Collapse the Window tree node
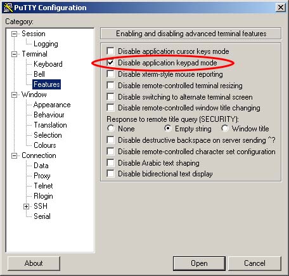The image size is (289, 276). pyautogui.click(x=14, y=95)
